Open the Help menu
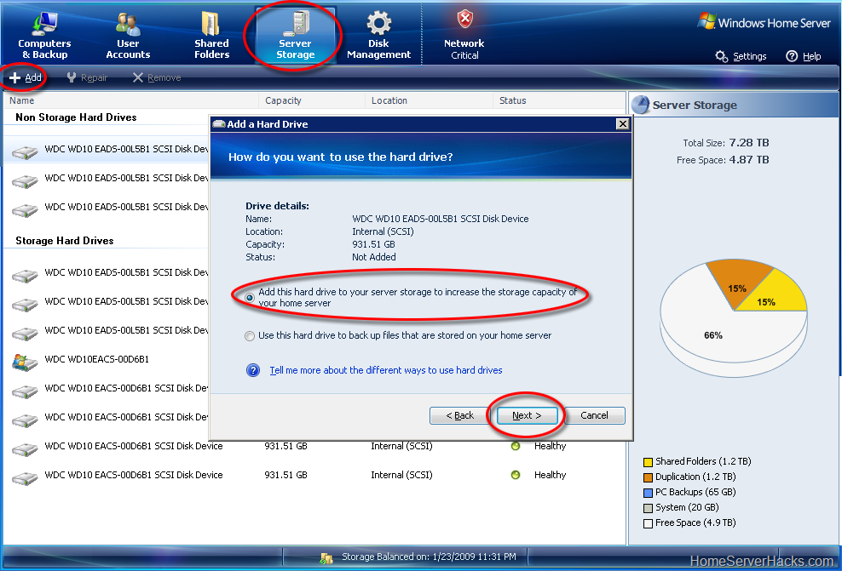 (x=804, y=56)
